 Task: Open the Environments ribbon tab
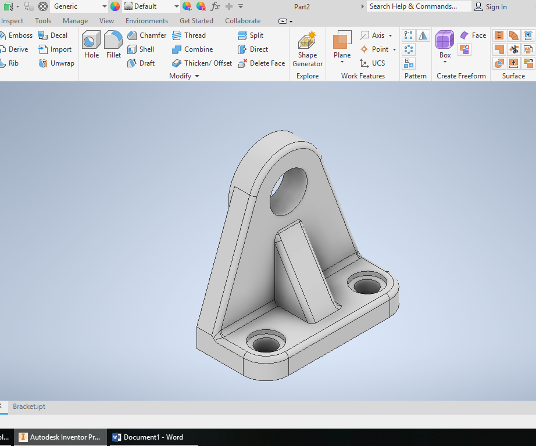(x=146, y=20)
